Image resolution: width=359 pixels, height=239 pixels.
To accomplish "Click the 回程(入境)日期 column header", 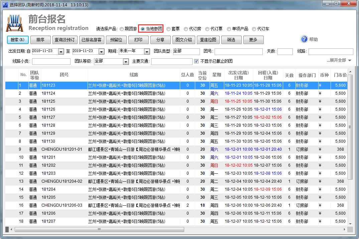I will pos(268,75).
